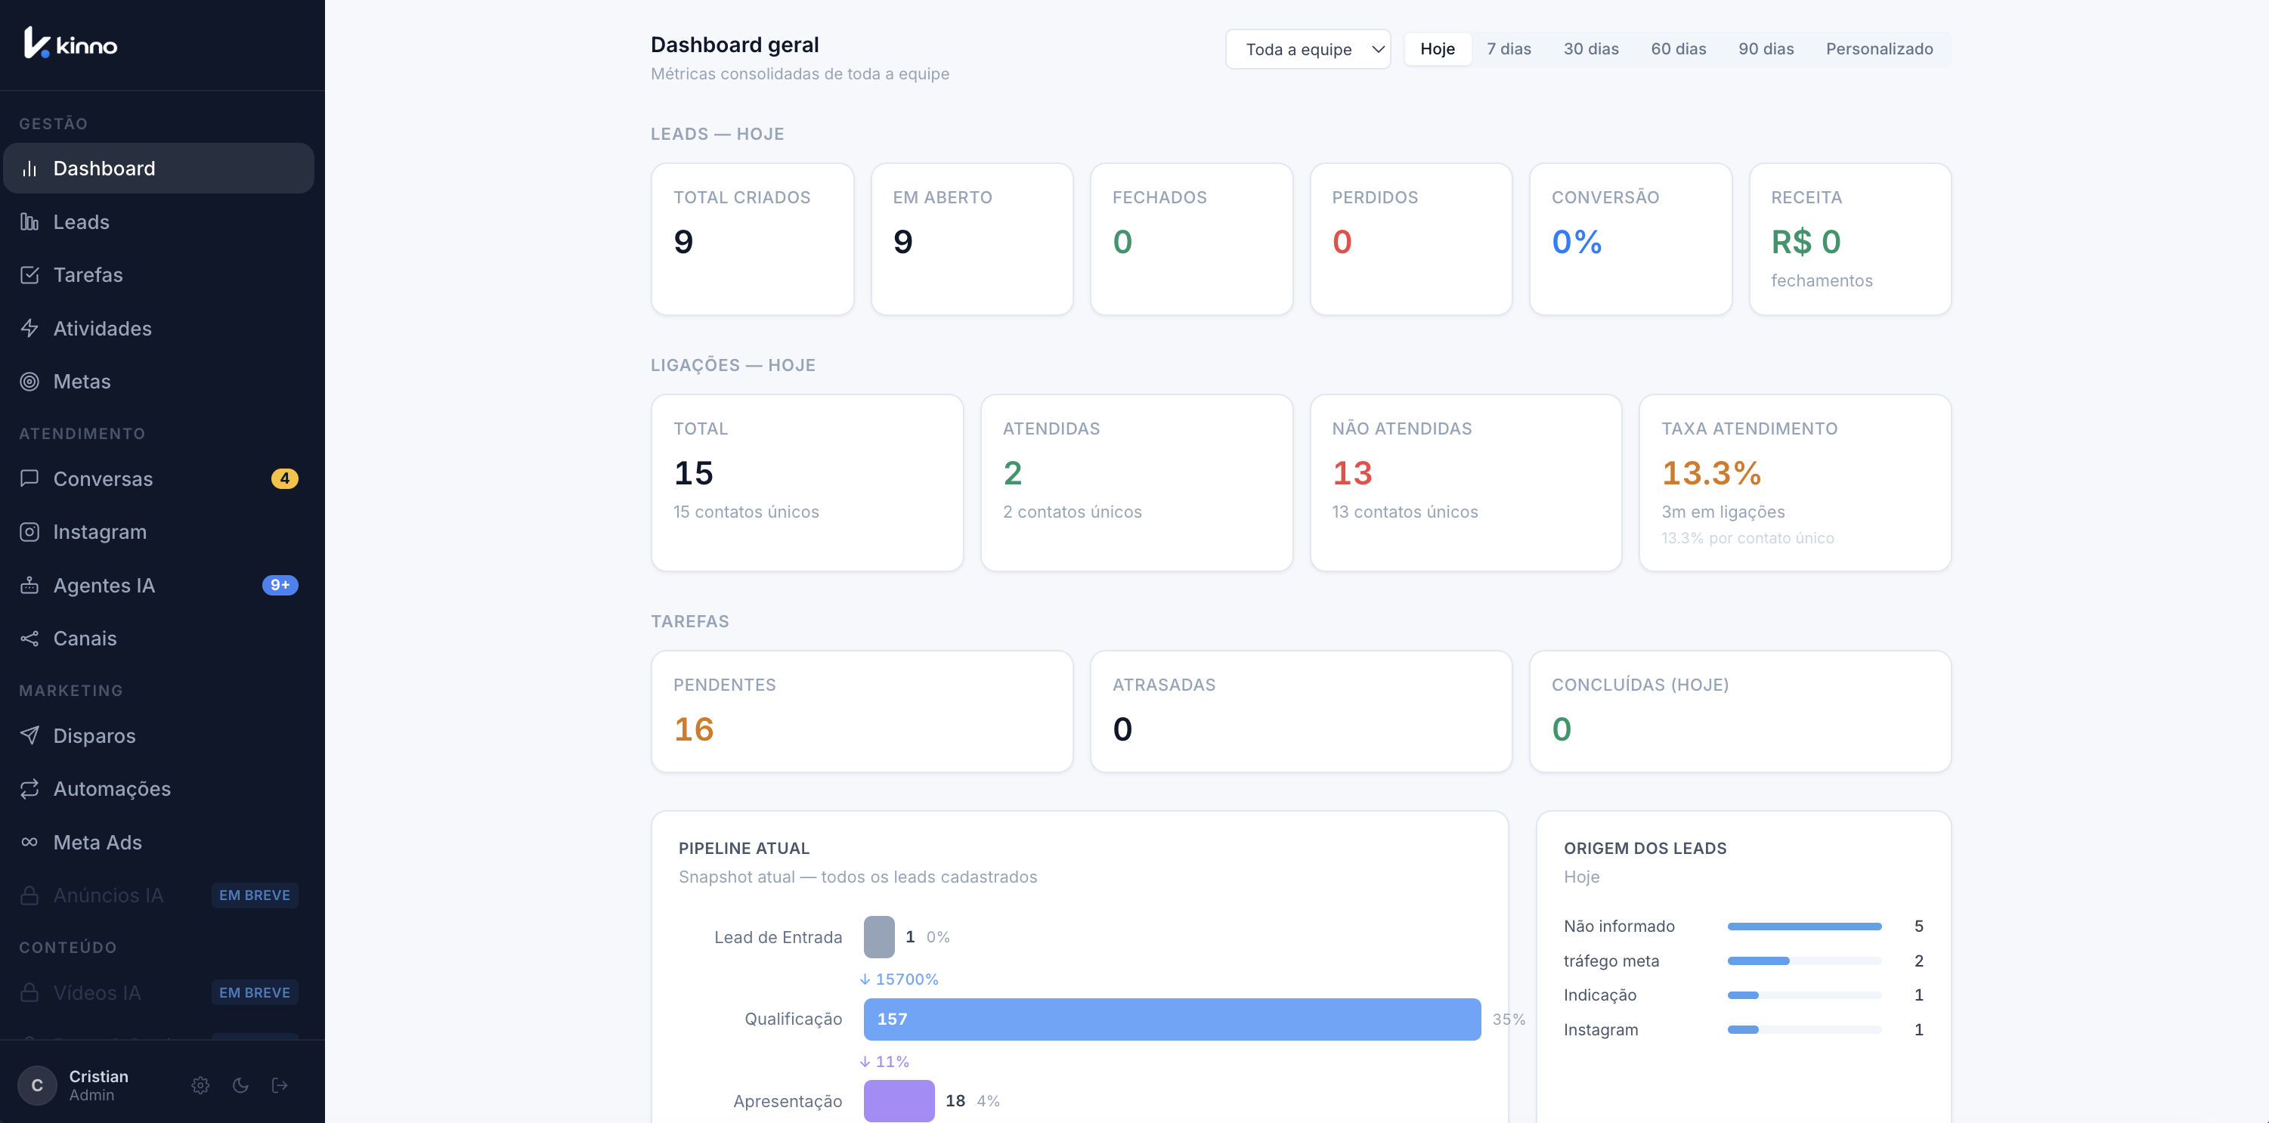The image size is (2269, 1123).
Task: Choose the Personalizado date range
Action: (1879, 49)
